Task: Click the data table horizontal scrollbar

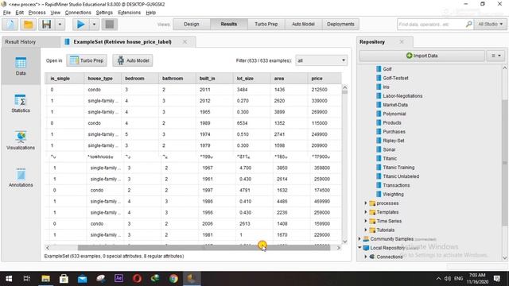Action: [204, 248]
